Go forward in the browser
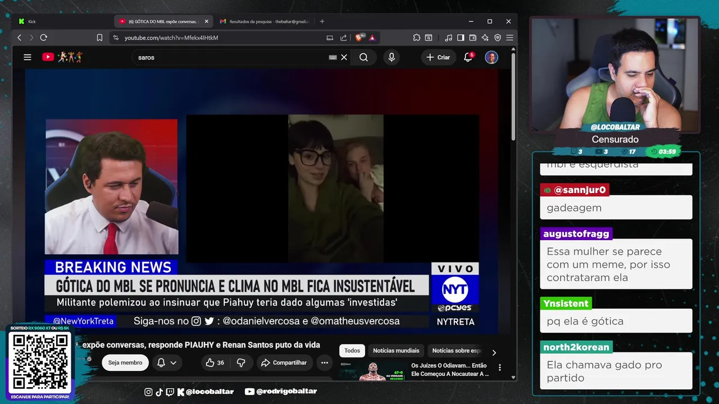719x404 pixels. pos(31,38)
